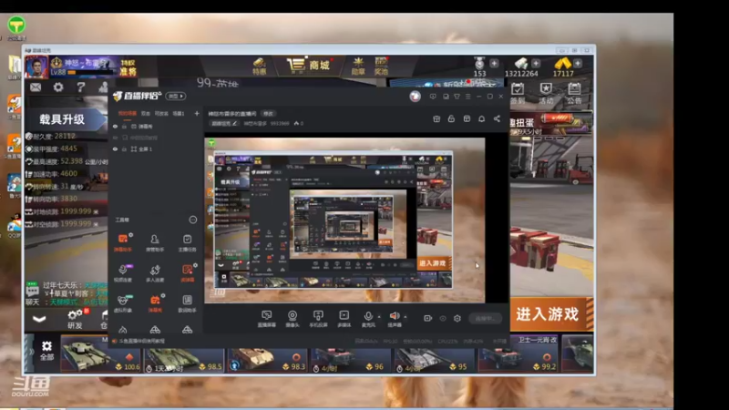Viewport: 729px width, 410px height.
Task: Switch to the 场景1 scene tab
Action: 179,113
